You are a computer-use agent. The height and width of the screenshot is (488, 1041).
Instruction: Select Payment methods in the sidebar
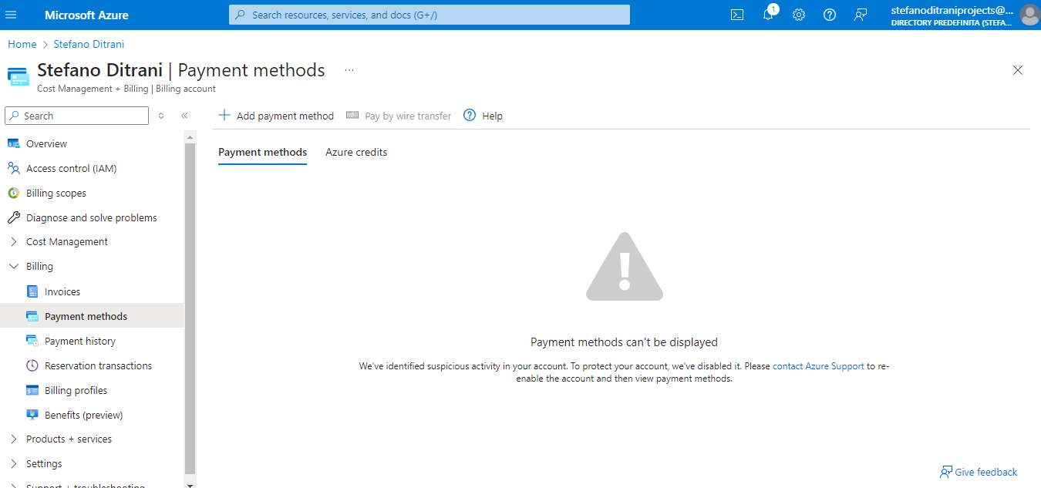pyautogui.click(x=92, y=316)
